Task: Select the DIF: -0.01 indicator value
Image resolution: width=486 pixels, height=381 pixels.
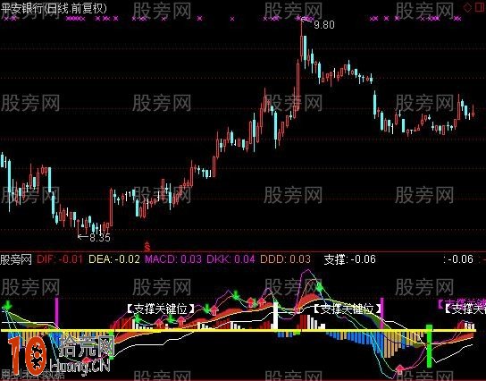Action: (60, 259)
